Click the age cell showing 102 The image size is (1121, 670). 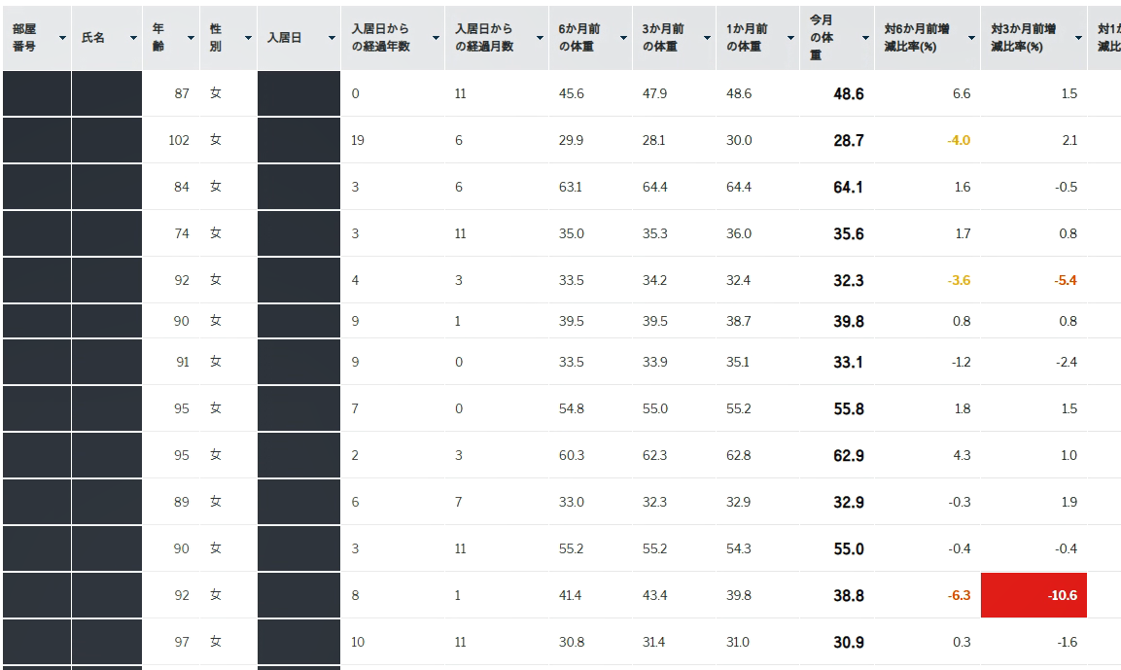(x=179, y=140)
